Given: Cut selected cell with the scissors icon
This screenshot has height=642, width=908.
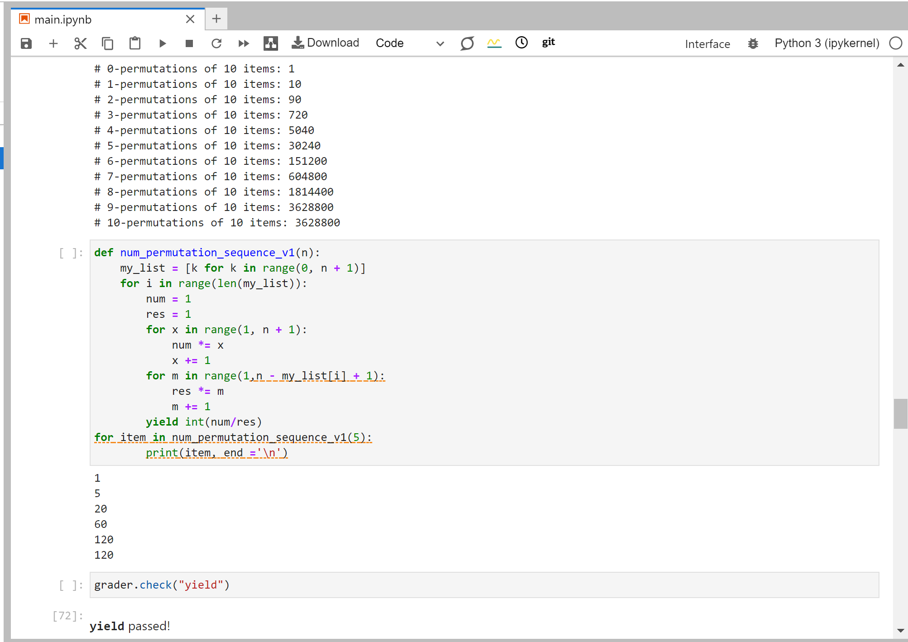Looking at the screenshot, I should point(80,43).
